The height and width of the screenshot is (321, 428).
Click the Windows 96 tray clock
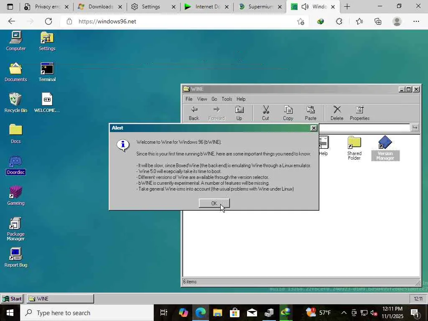[418, 299]
